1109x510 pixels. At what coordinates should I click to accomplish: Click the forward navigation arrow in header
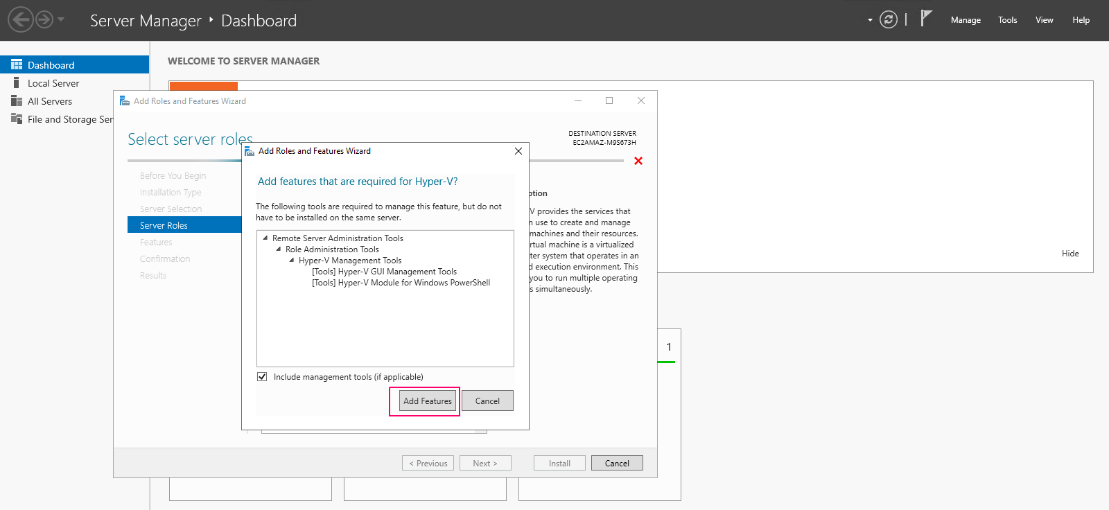[x=44, y=19]
